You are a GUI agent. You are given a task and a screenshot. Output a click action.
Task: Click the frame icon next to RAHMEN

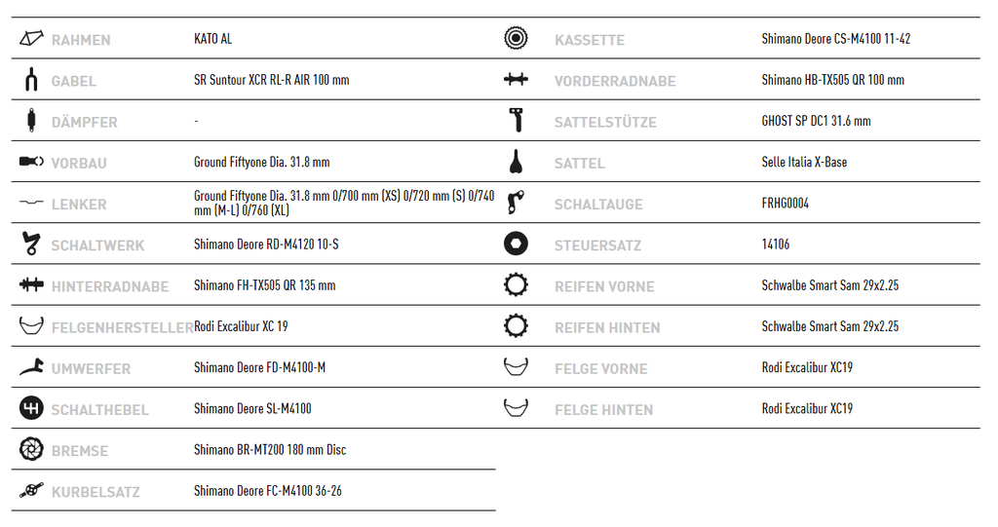31,38
